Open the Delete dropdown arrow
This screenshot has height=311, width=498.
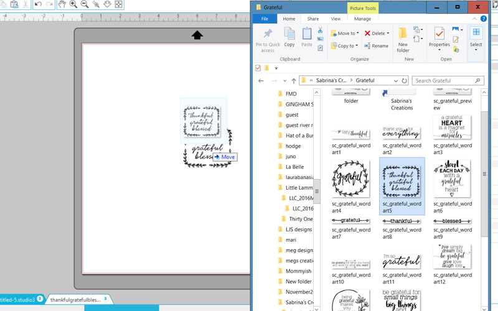click(x=388, y=33)
